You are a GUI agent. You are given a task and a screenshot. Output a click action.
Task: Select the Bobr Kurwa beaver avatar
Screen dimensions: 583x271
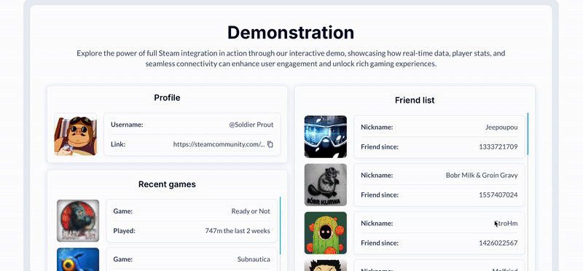pos(326,185)
